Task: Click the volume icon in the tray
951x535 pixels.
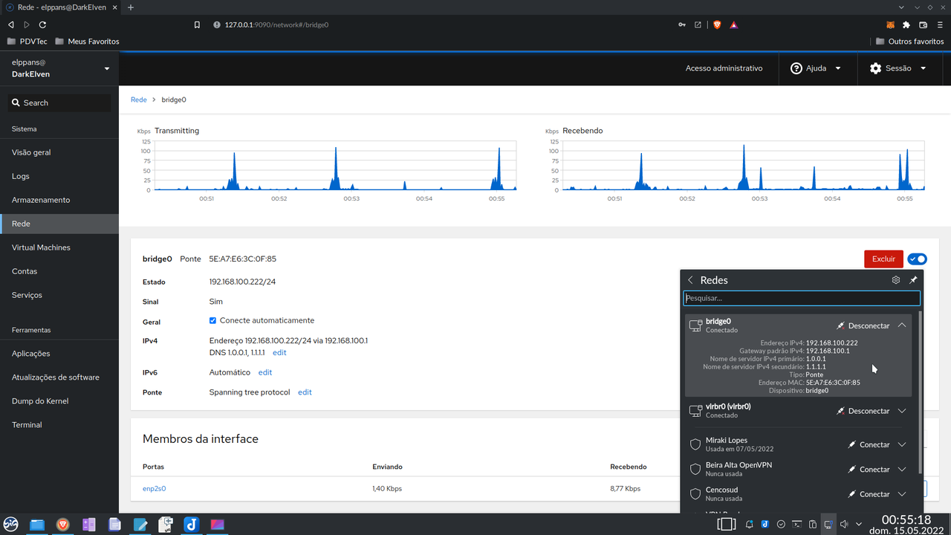Action: click(x=845, y=524)
